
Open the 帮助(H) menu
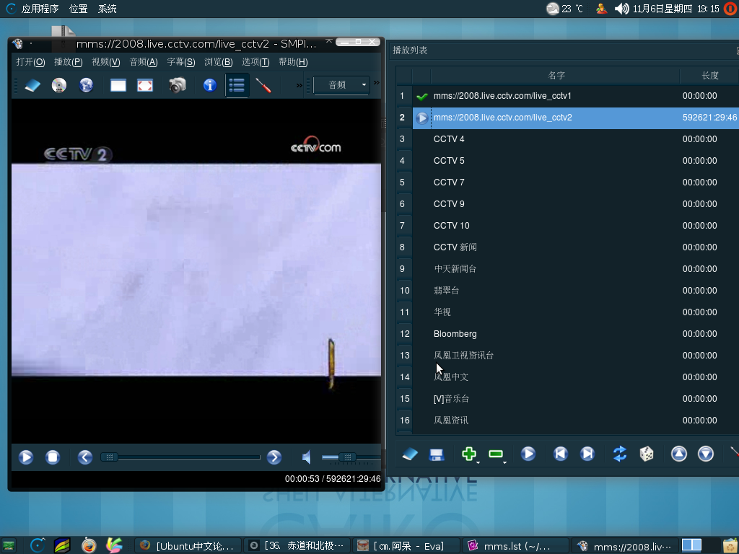pos(293,62)
